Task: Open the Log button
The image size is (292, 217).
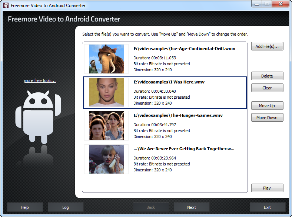Action: [x=66, y=207]
